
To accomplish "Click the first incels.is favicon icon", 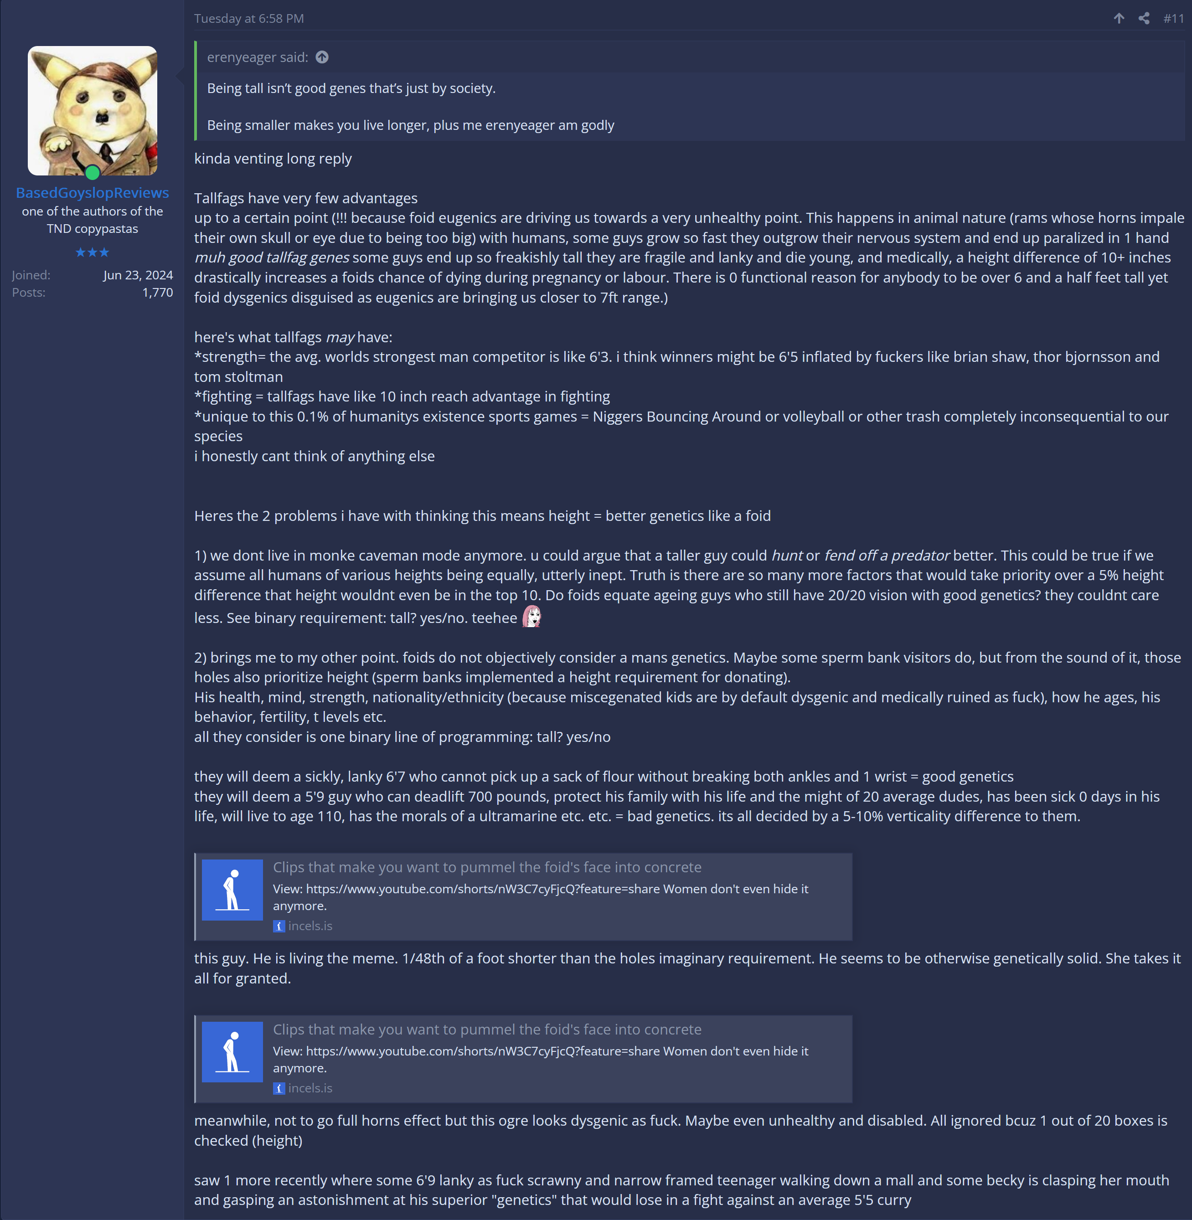I will tap(279, 927).
